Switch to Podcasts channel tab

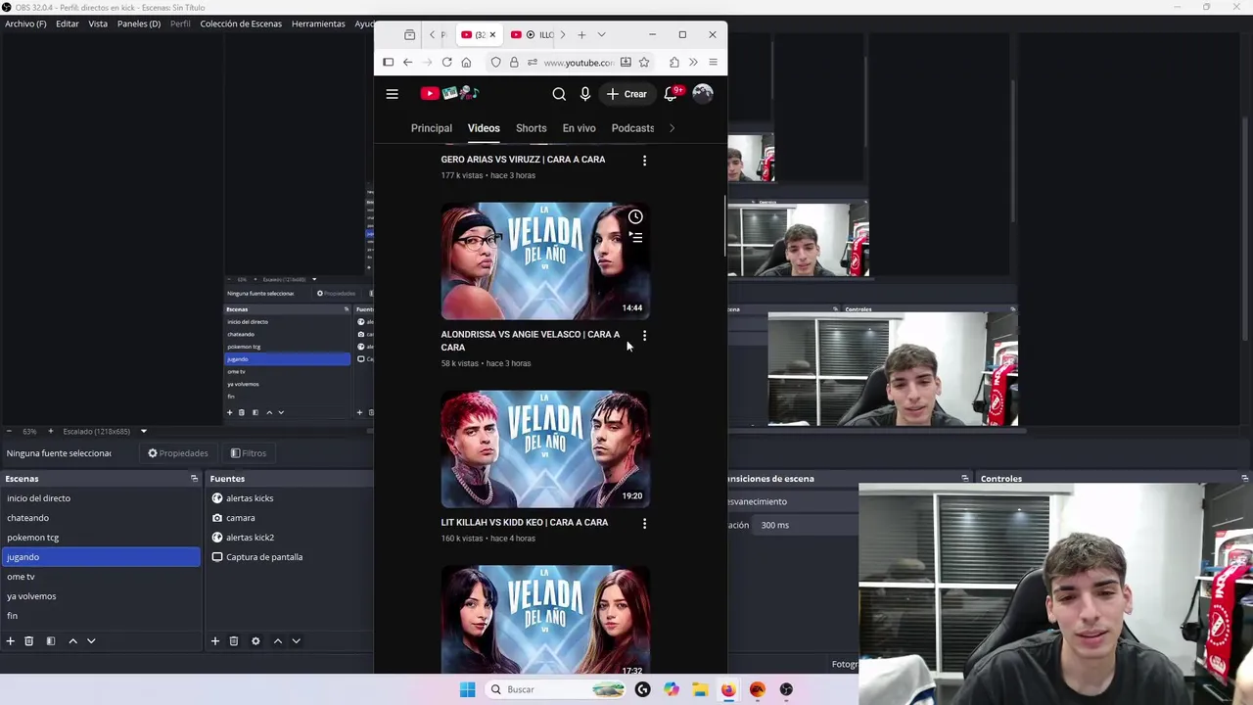633,128
